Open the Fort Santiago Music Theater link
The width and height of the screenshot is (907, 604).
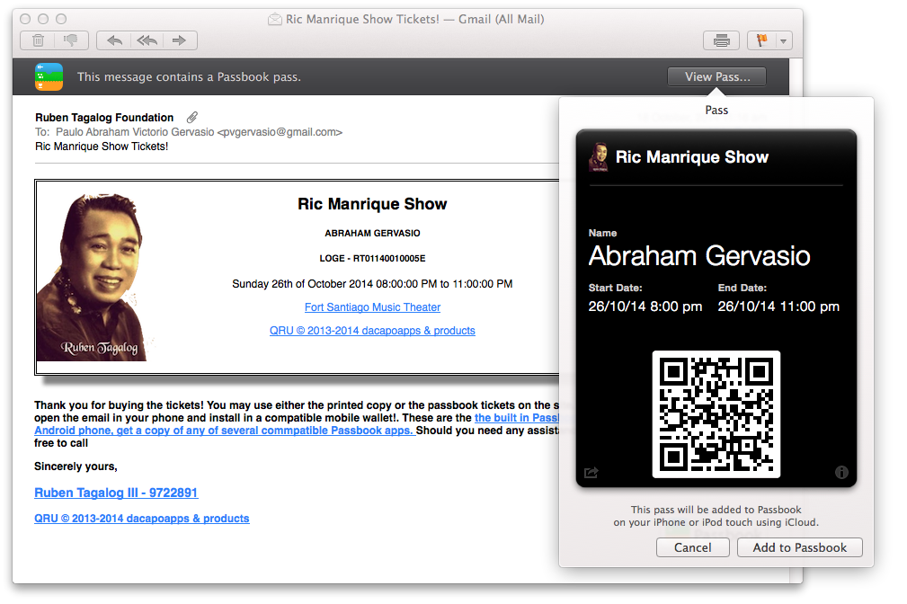[372, 307]
